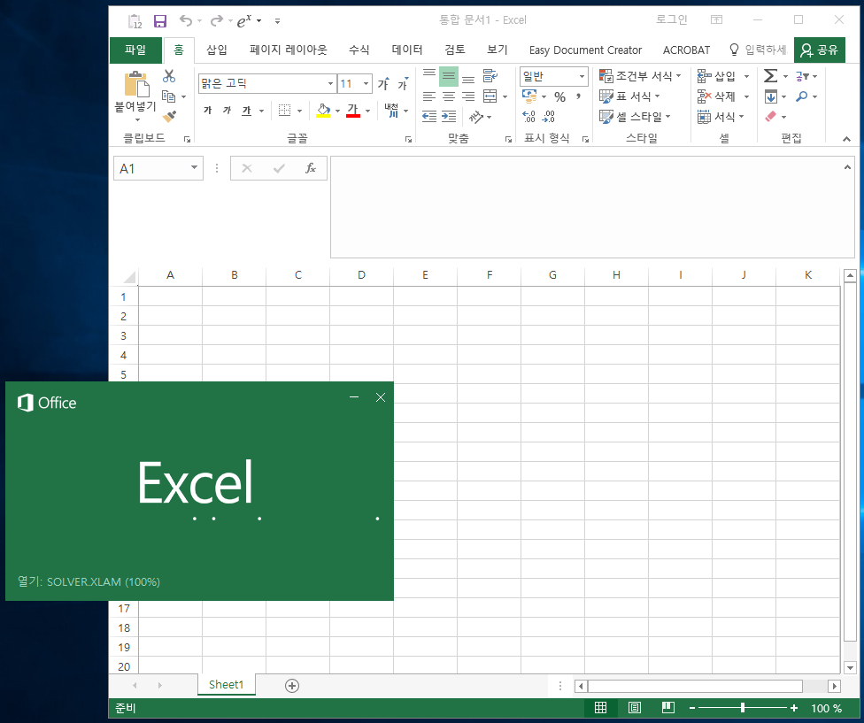Merge and center cells
Image resolution: width=864 pixels, height=723 pixels.
point(490,96)
